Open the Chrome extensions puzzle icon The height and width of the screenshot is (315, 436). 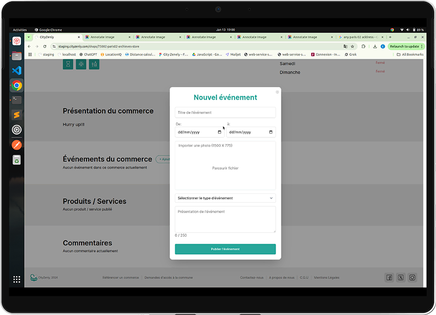click(x=363, y=47)
